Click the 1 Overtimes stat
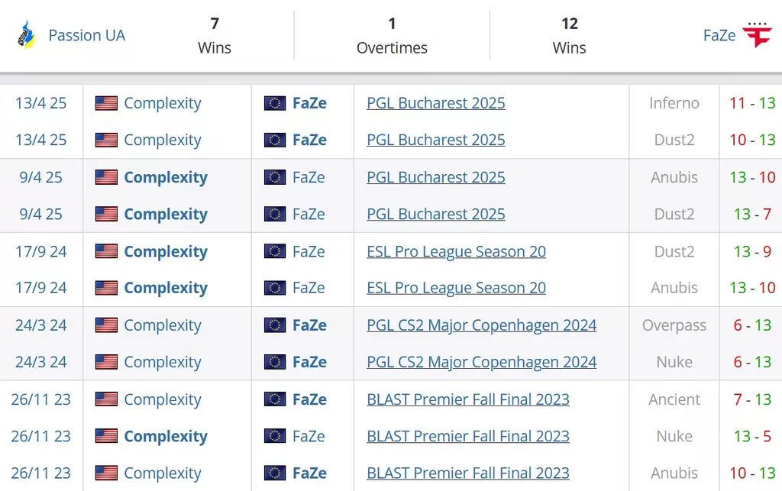This screenshot has width=782, height=491. 392,35
